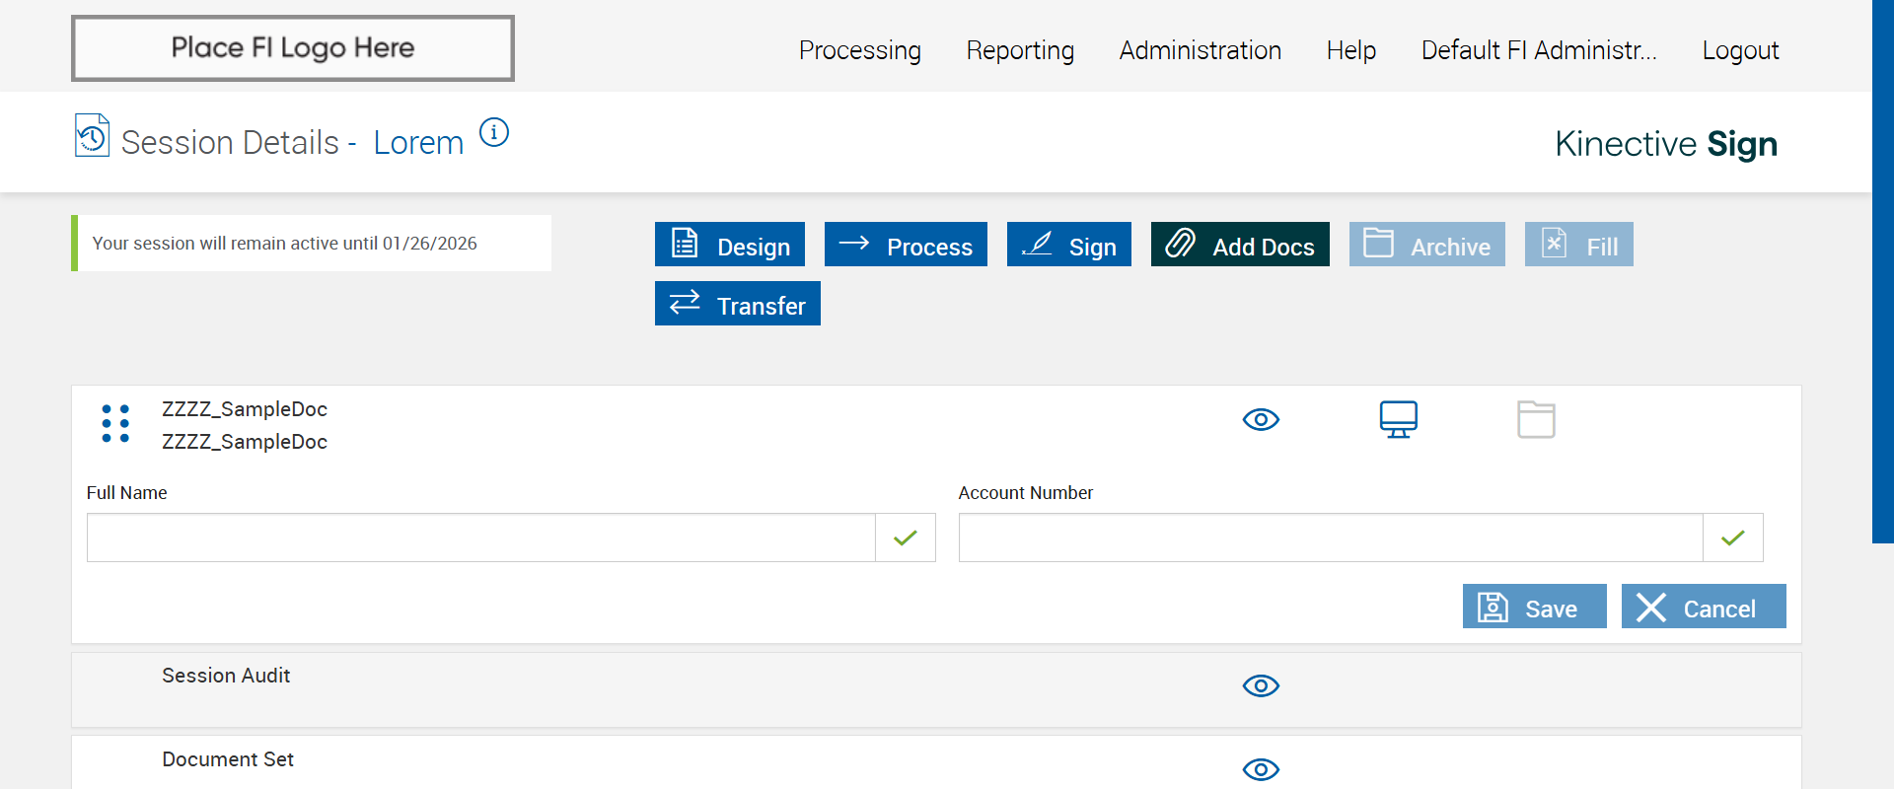Click into the Full Name field

[x=480, y=538]
